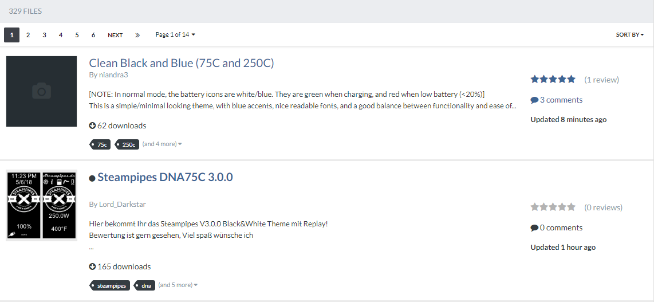Click the unread dot before Steampipes title

tap(92, 178)
